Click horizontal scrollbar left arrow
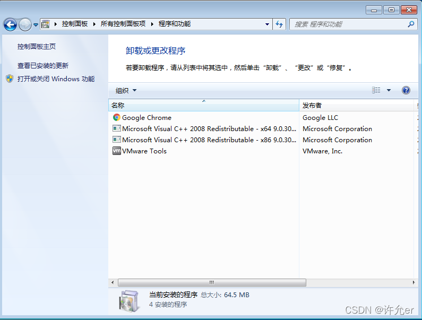 pos(113,283)
